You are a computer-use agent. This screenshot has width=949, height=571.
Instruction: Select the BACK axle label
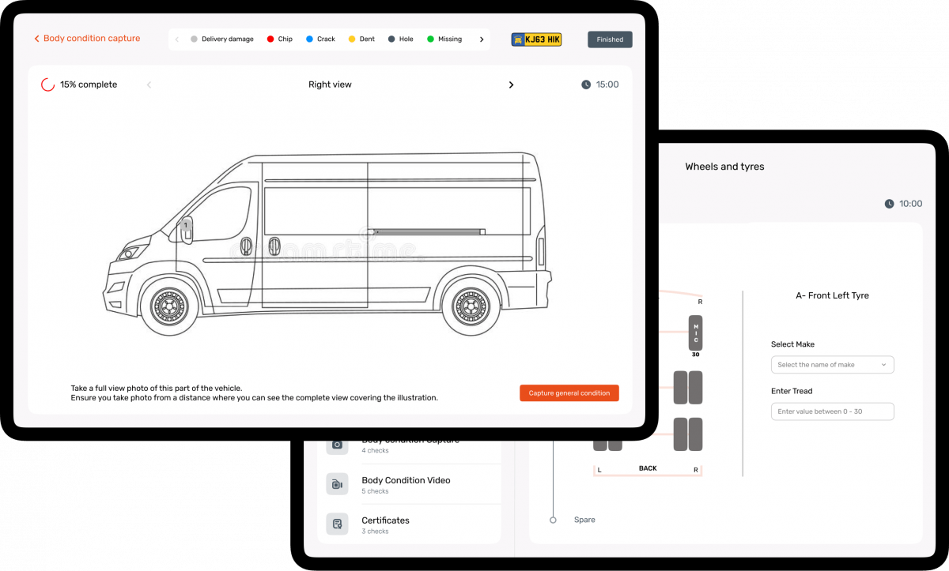coord(648,468)
